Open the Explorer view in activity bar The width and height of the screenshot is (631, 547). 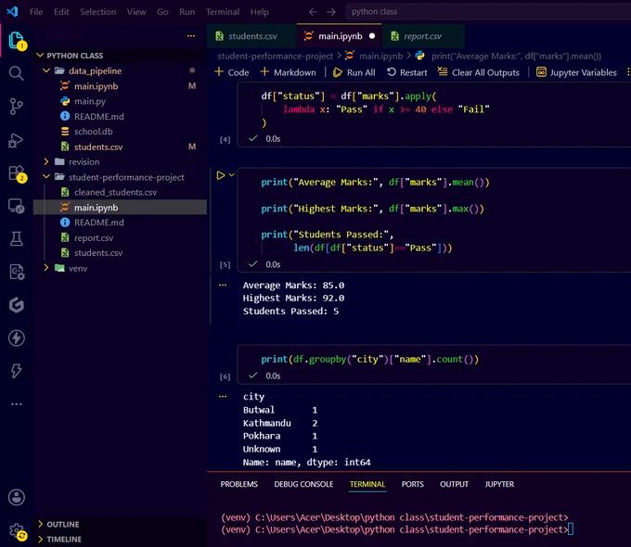[17, 41]
